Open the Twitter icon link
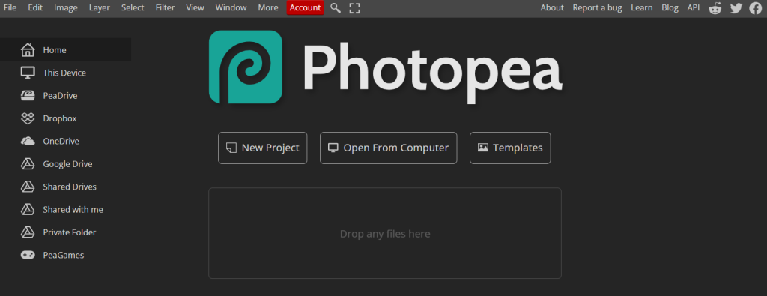767x296 pixels. (736, 7)
